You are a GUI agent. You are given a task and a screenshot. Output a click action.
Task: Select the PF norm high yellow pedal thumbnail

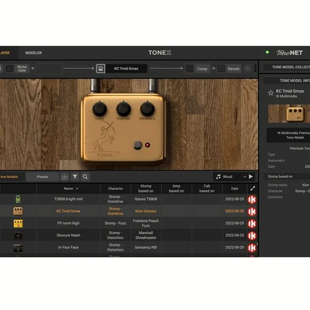pos(18,223)
